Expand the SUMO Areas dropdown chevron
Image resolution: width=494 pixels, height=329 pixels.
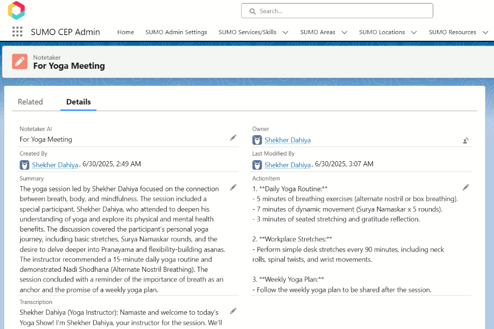pos(344,33)
